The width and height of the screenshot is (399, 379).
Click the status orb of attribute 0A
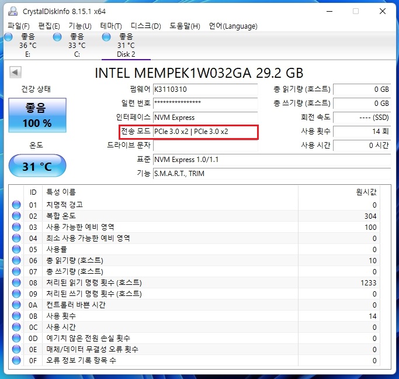16,305
